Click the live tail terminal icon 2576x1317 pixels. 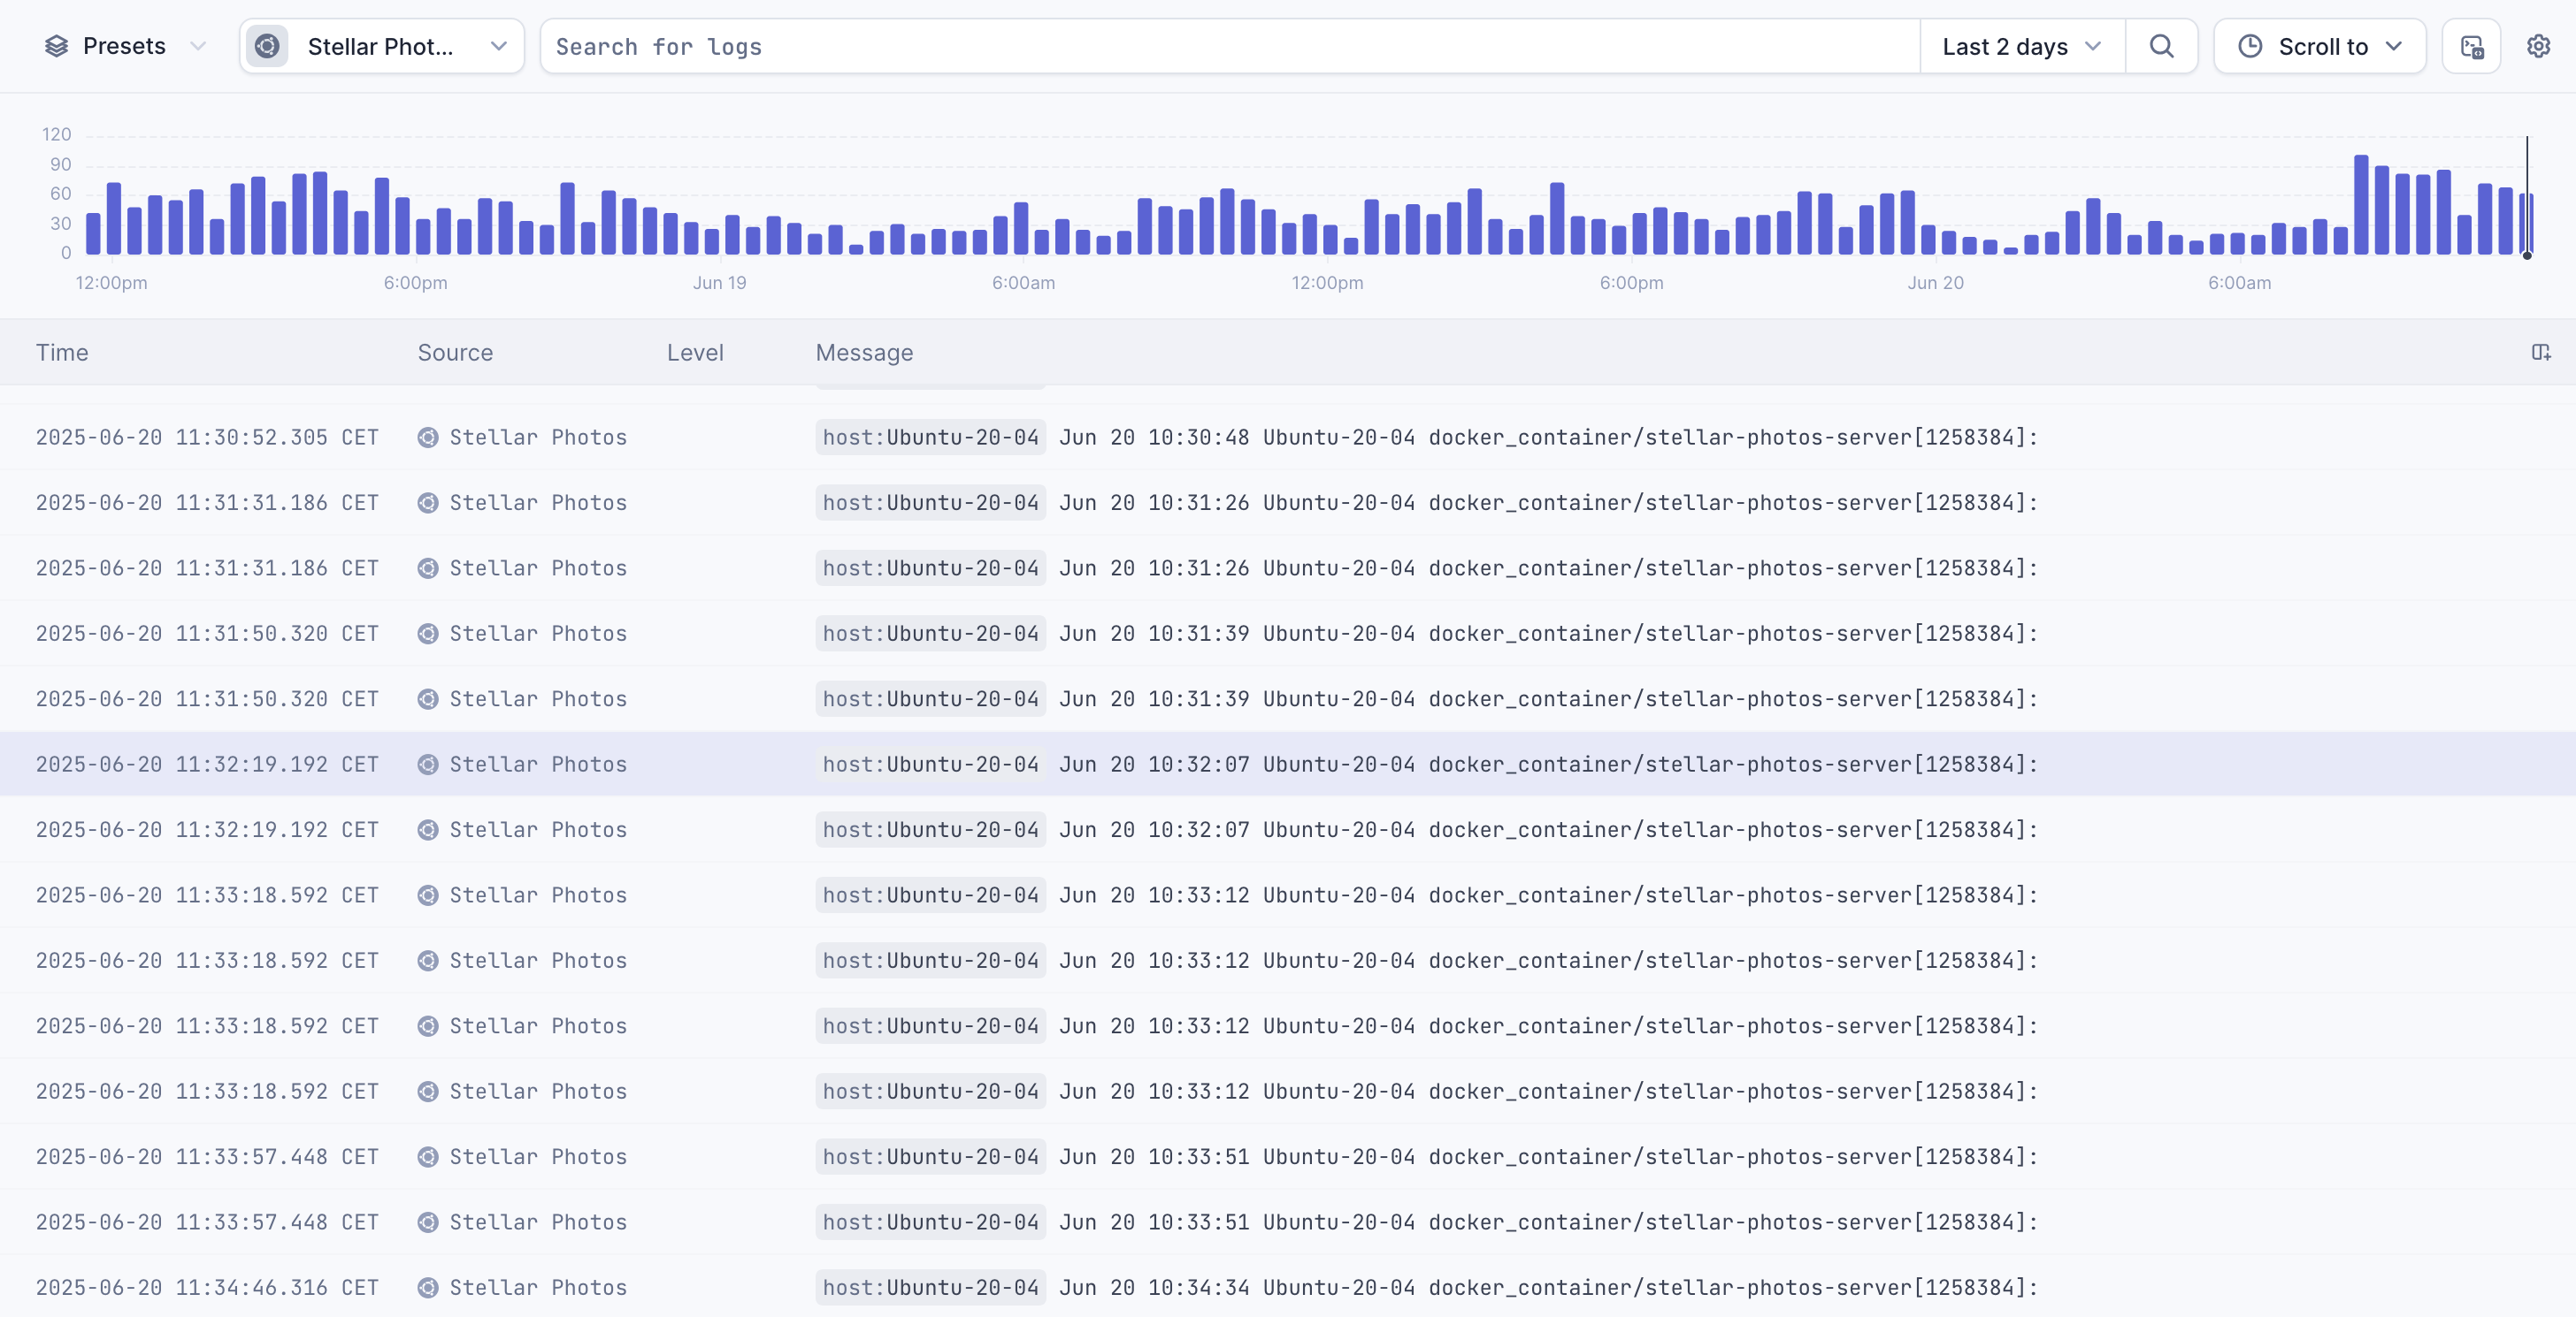pyautogui.click(x=2471, y=46)
